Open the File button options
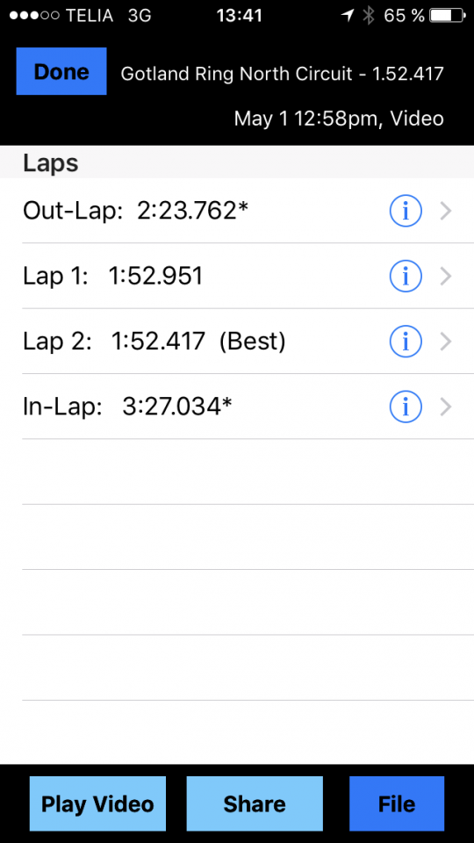Image resolution: width=474 pixels, height=843 pixels. coord(397,803)
